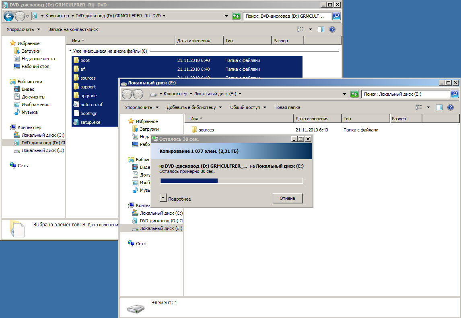Open view options dropdown arrow in DVD window
The image size is (461, 318).
pyautogui.click(x=310, y=29)
